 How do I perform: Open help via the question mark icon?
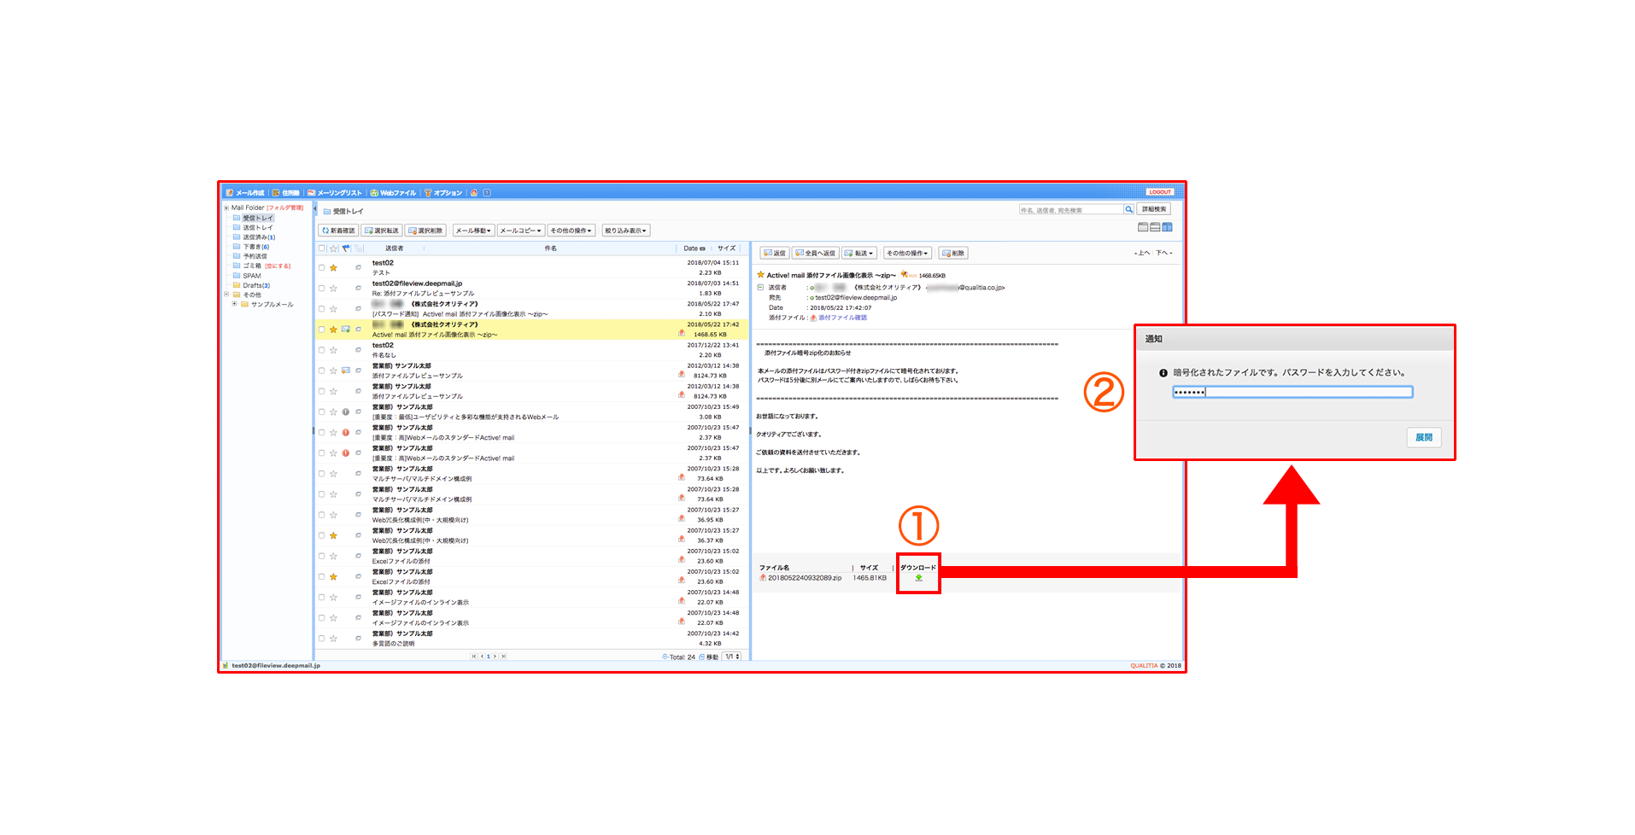pos(487,193)
